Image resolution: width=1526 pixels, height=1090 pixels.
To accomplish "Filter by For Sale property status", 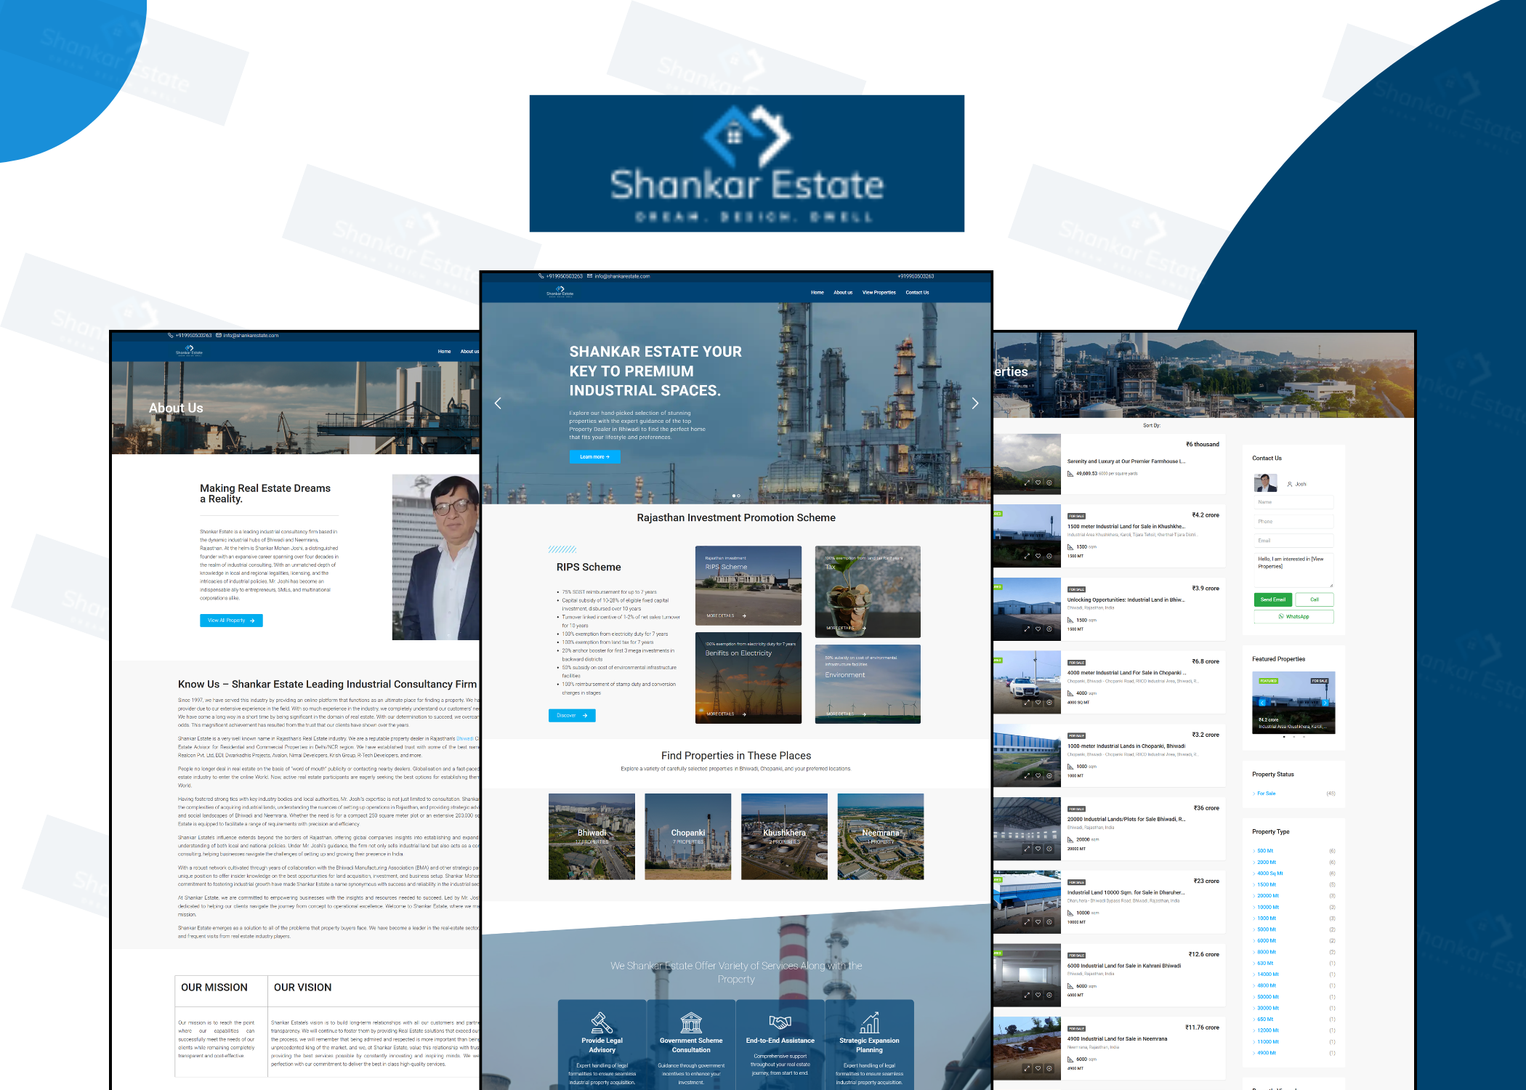I will pos(1266,794).
